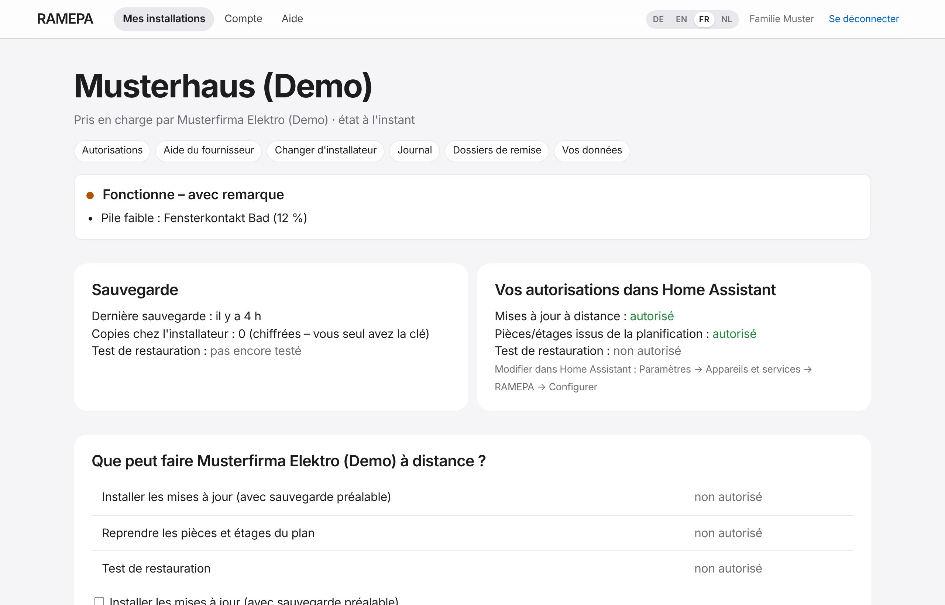Viewport: 945px width, 605px height.
Task: Open Aide du fournisseur
Action: pos(208,151)
